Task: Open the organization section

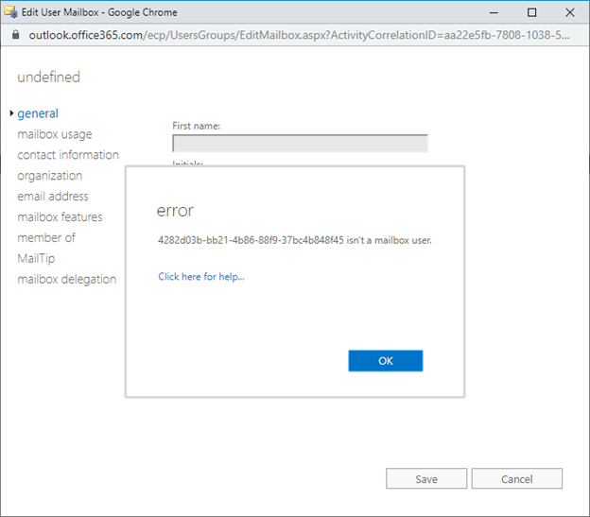Action: click(50, 176)
